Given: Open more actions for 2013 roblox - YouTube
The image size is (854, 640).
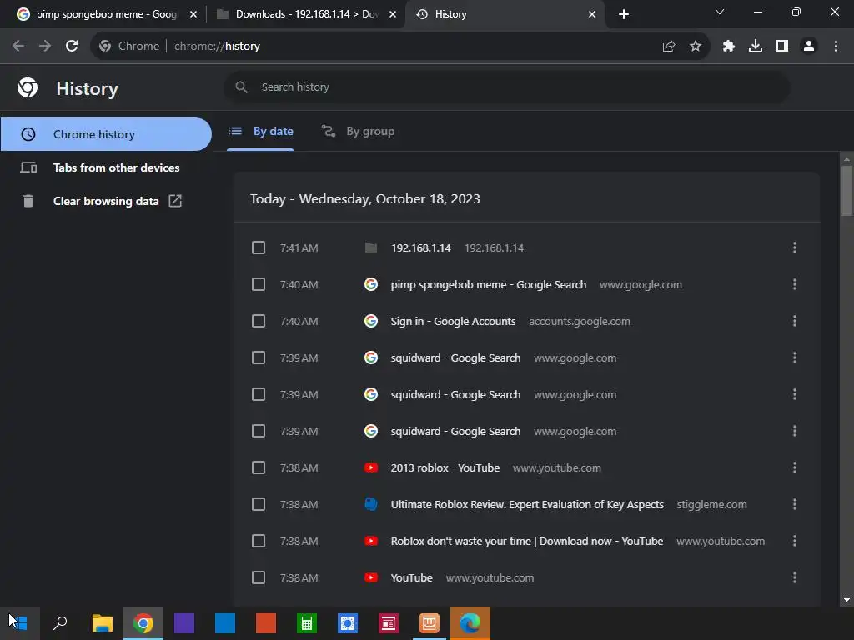Looking at the screenshot, I should point(795,467).
